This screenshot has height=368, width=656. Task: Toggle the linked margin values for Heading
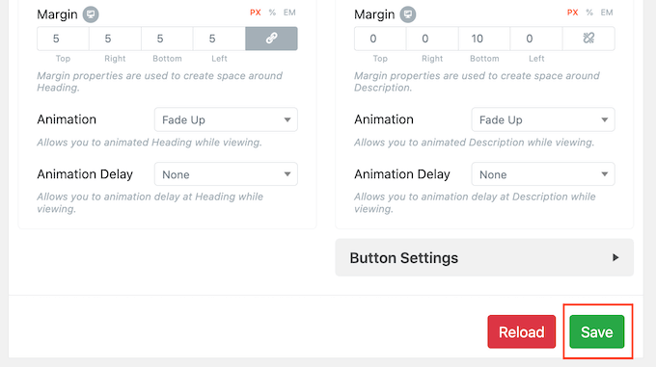[271, 39]
